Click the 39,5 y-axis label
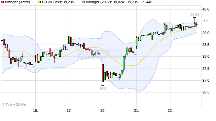The height and width of the screenshot is (121, 216). (x=206, y=21)
